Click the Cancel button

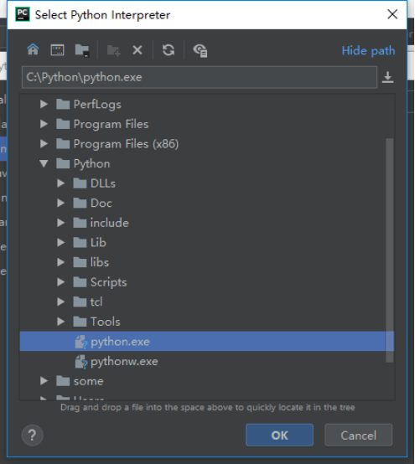pyautogui.click(x=359, y=435)
